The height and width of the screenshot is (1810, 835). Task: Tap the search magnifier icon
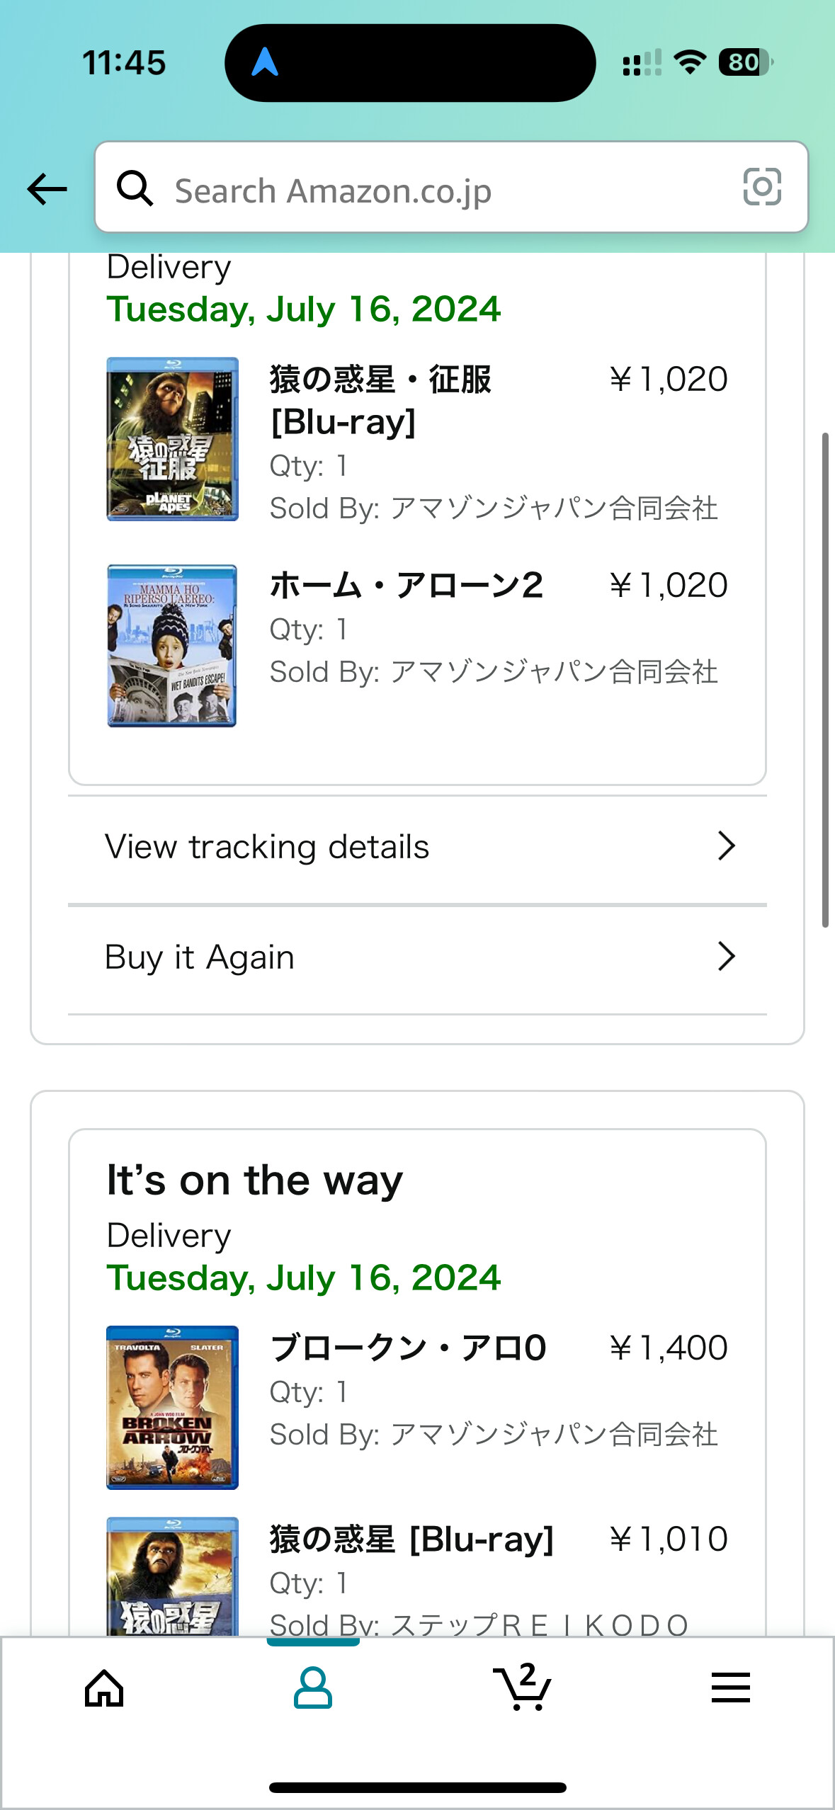pos(135,188)
